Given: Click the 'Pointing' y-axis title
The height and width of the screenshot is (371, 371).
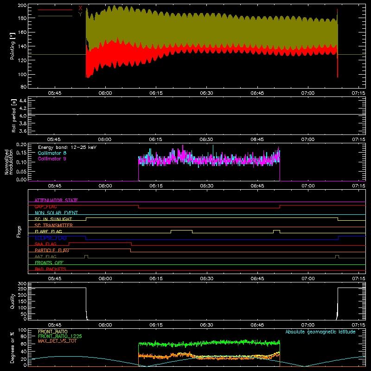Looking at the screenshot, I should click(13, 46).
